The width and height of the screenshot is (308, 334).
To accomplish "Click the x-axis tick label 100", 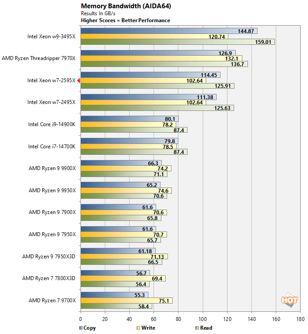I will click(x=203, y=319).
